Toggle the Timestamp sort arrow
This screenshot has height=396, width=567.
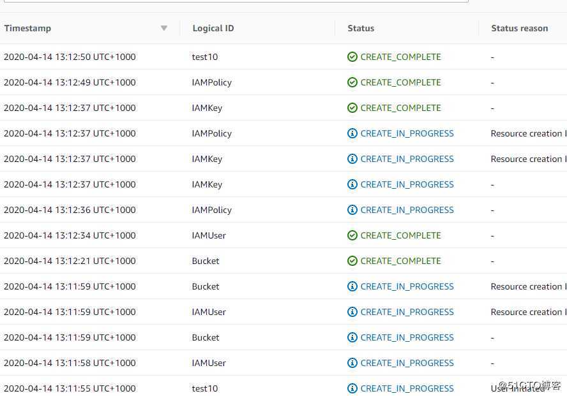coord(164,28)
